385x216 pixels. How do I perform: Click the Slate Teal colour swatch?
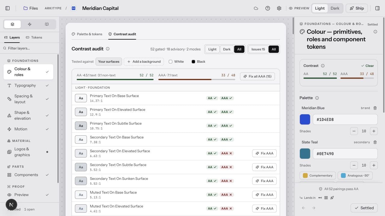(x=305, y=154)
